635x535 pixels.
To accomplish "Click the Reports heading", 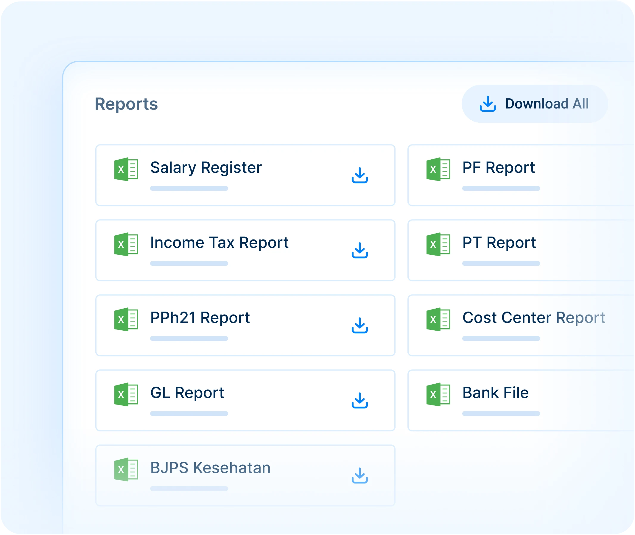I will 127,104.
